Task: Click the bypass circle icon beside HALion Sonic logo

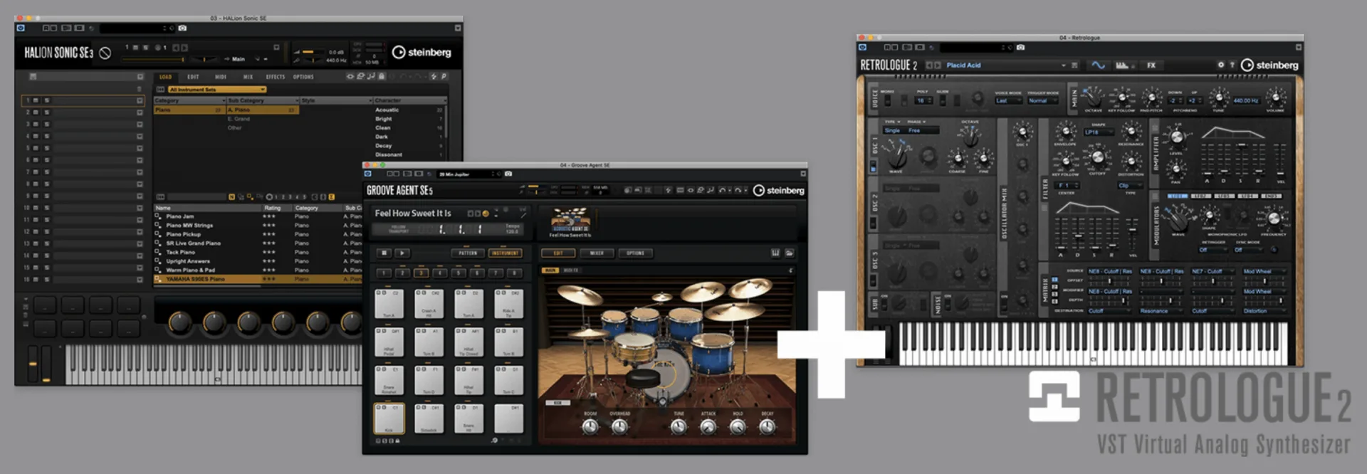Action: point(105,53)
